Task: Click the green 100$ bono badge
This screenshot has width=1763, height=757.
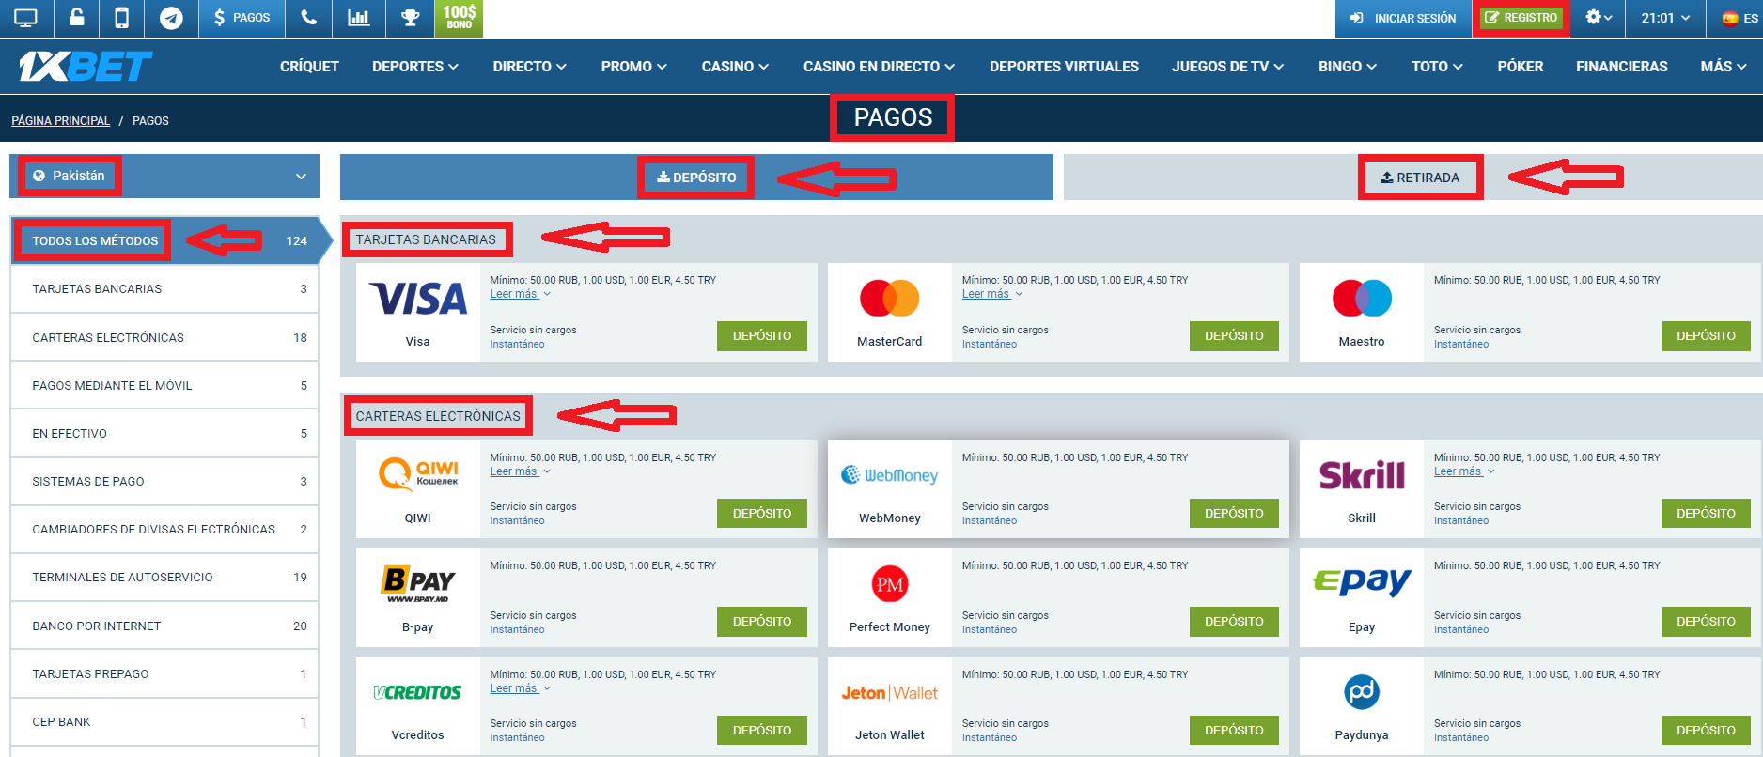Action: 459,18
